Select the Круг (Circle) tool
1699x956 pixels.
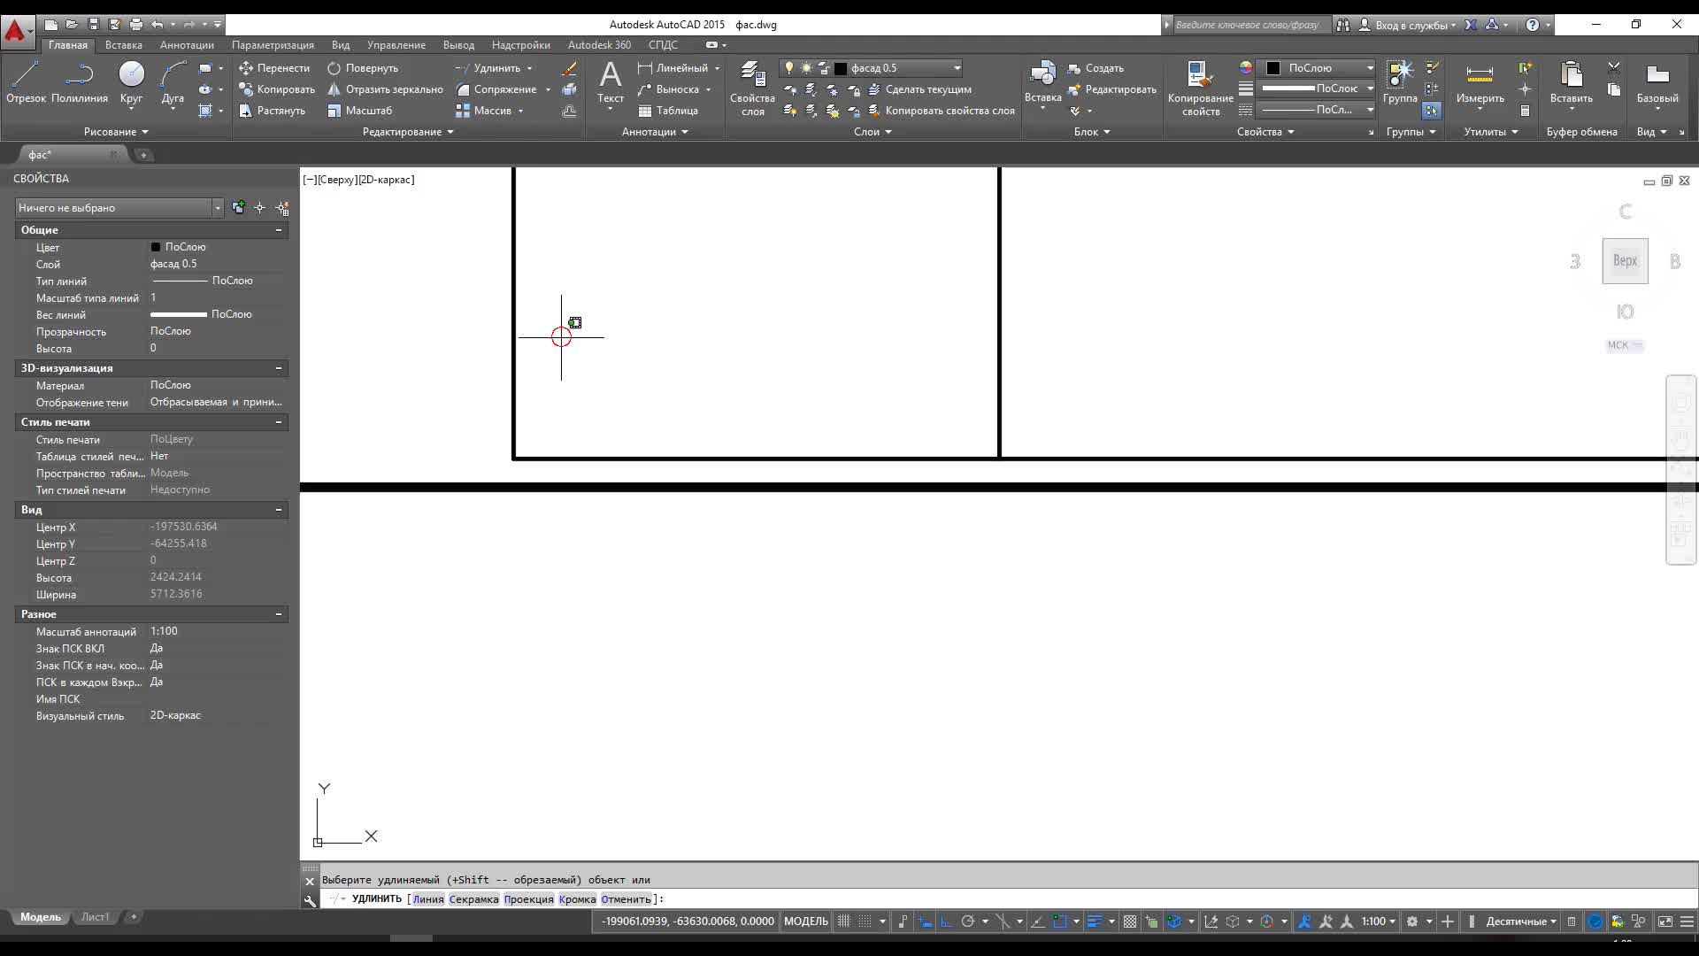(131, 82)
